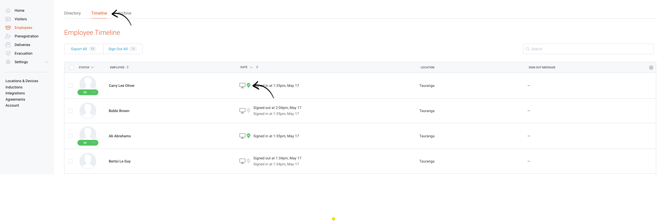Tick the select-all checkbox in table header
The image size is (658, 221).
72,67
